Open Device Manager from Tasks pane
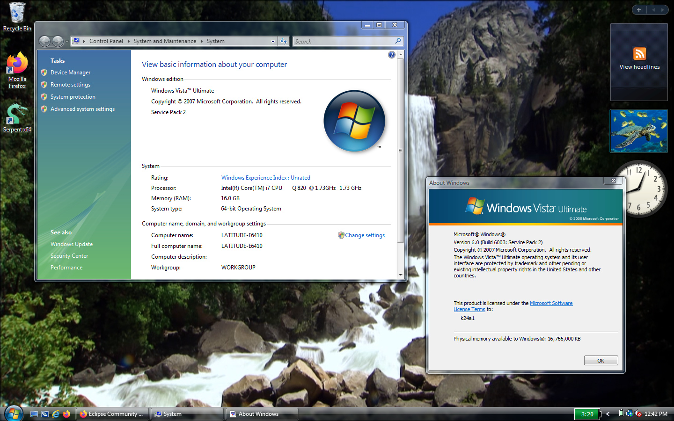 (70, 73)
